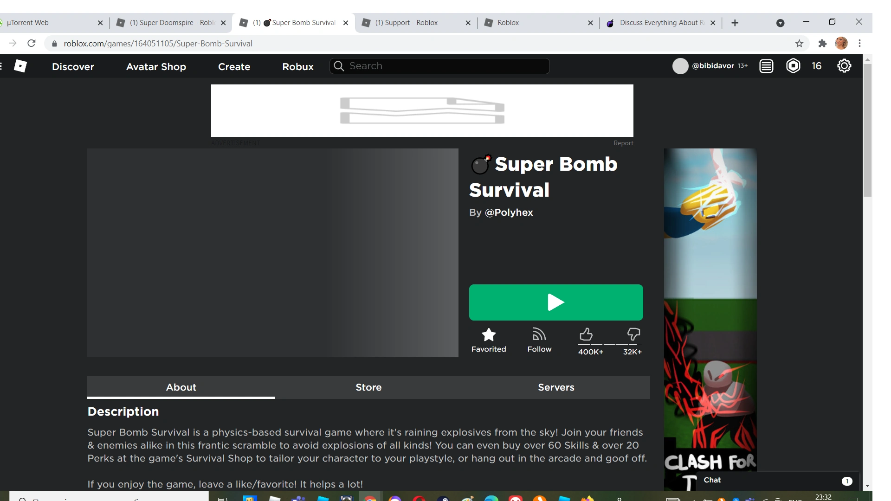
Task: Switch to the Servers tab
Action: pos(556,387)
